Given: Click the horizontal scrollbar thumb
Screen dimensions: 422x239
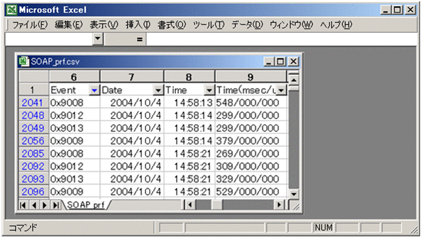Looking at the screenshot, I should (217, 205).
